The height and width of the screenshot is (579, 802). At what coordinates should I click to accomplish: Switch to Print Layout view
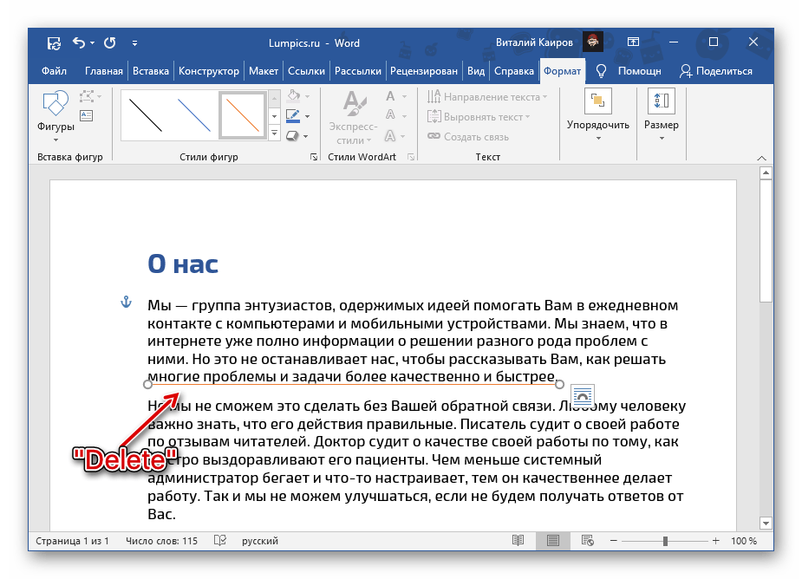(552, 541)
